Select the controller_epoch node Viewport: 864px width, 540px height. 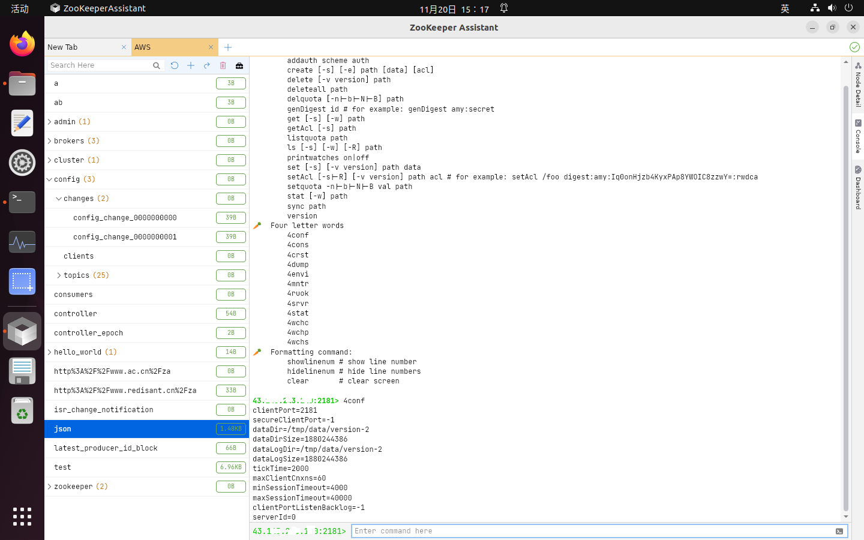146,333
